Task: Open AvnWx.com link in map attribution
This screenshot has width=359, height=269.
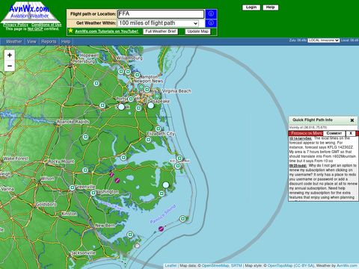Action: coord(347,266)
